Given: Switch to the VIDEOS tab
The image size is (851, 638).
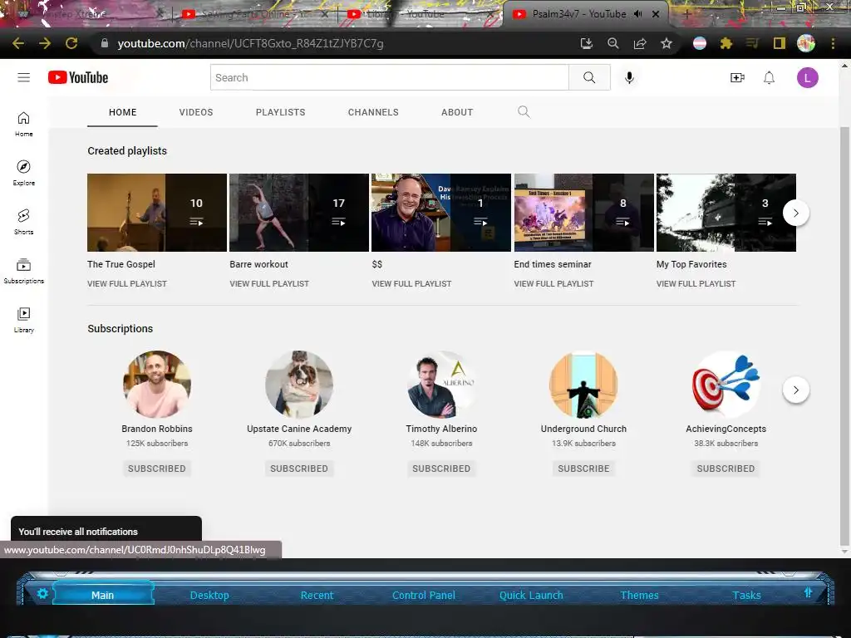Looking at the screenshot, I should coord(196,112).
